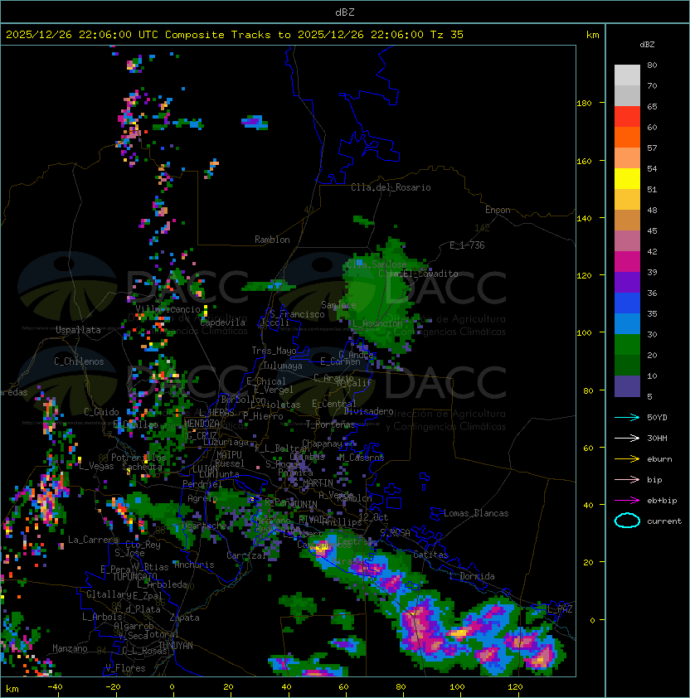The image size is (690, 698).
Task: Click the Catitas label on map
Action: tap(430, 555)
